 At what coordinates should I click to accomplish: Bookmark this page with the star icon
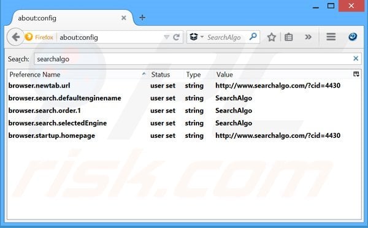pos(272,37)
